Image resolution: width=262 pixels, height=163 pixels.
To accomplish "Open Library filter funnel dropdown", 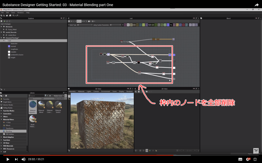I will point(46,96).
